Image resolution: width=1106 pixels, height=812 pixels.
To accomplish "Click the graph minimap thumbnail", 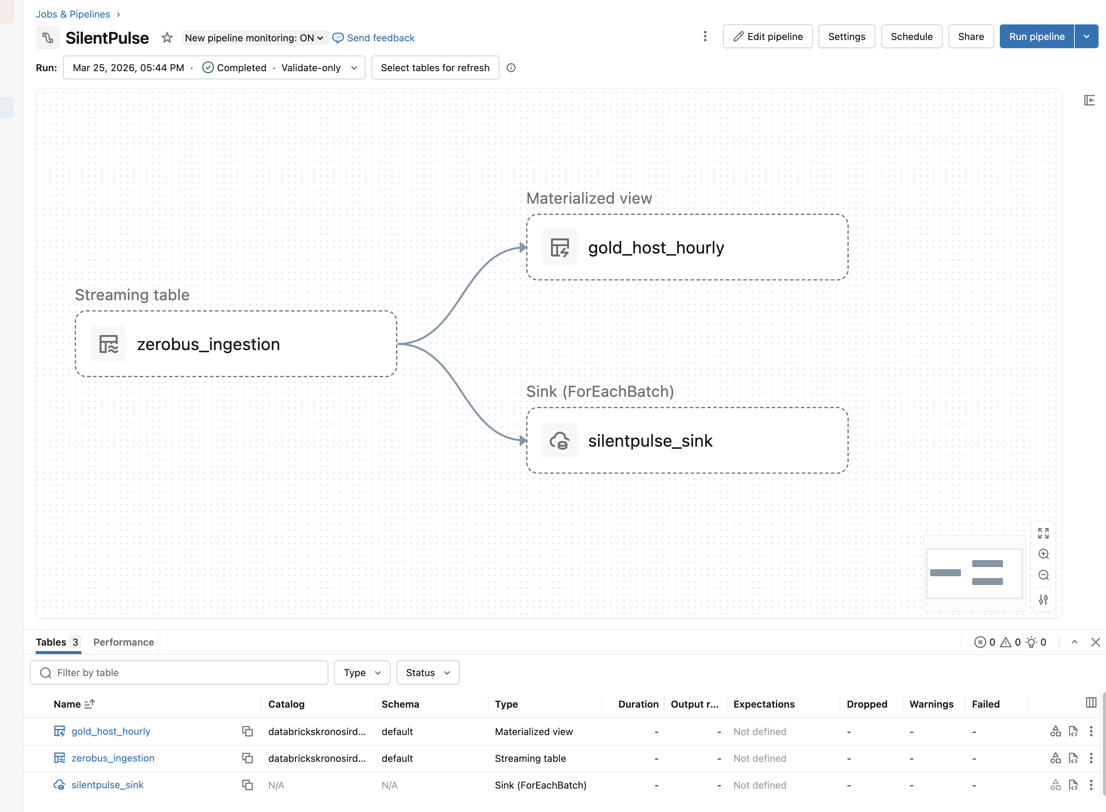I will pos(974,573).
